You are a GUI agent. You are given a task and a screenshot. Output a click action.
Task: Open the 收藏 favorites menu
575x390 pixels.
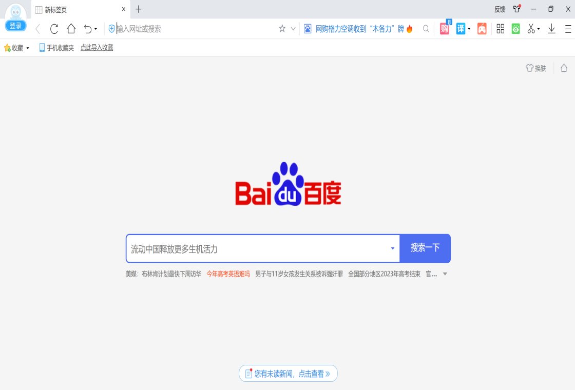point(16,48)
